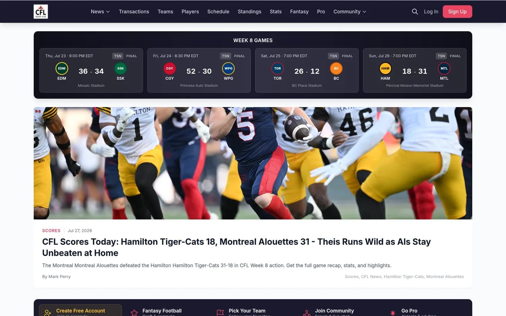The image size is (506, 316).
Task: Open the Players nav item
Action: 190,12
